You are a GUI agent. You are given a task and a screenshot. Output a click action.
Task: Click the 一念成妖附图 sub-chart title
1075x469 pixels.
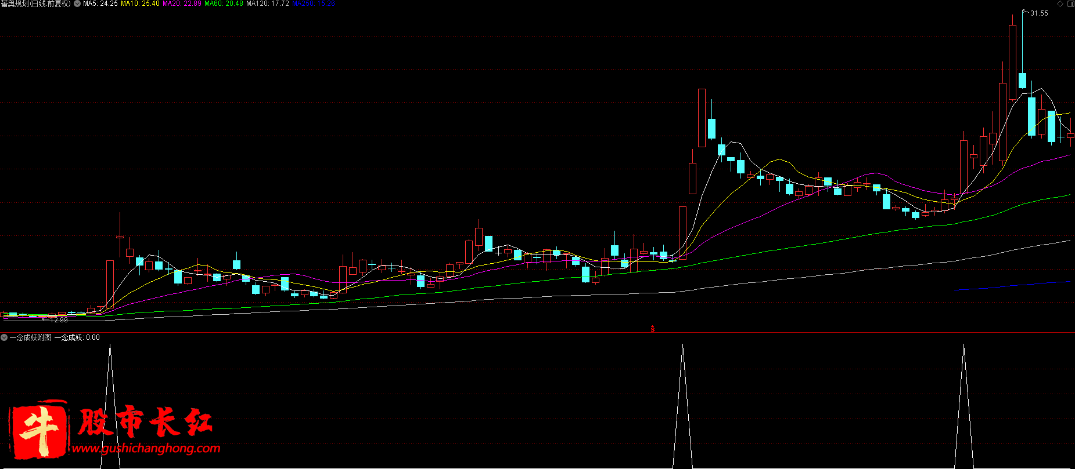tap(31, 337)
